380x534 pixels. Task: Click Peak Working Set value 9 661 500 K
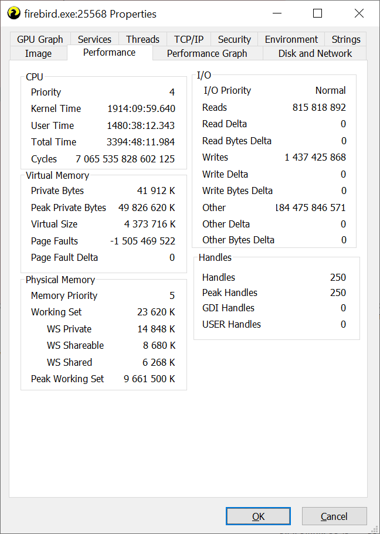click(150, 379)
